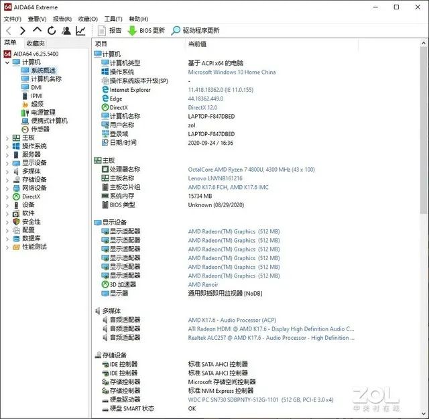Expand the 网络设备 tree node
Screen dimensions: 429x419
point(7,188)
